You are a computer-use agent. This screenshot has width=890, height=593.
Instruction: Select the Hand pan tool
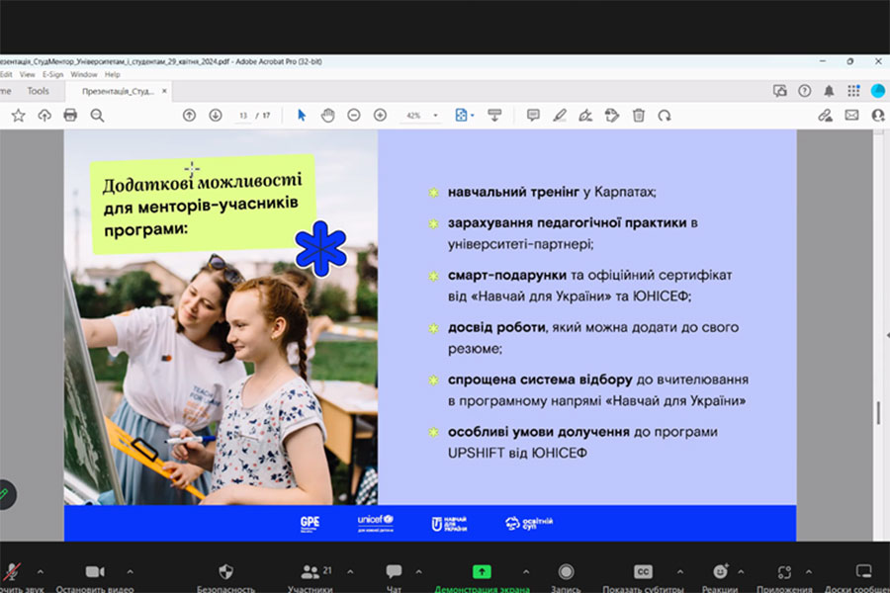tap(327, 116)
